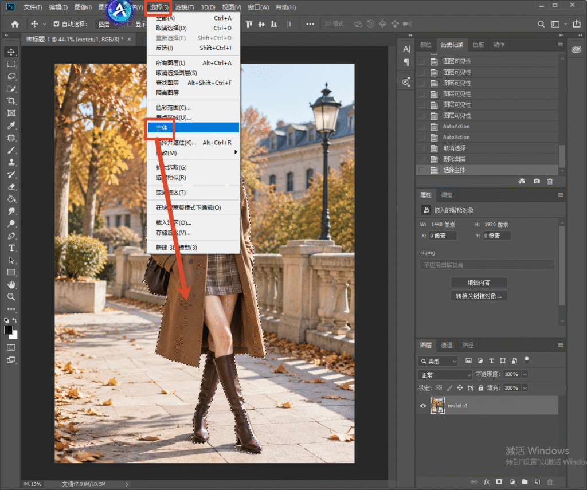Choose the Quick Selection tool

tap(11, 89)
